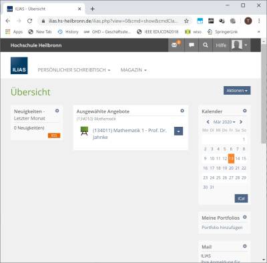Click the orange RSS feed icon
Screen dimensions: 267x263
[54, 136]
